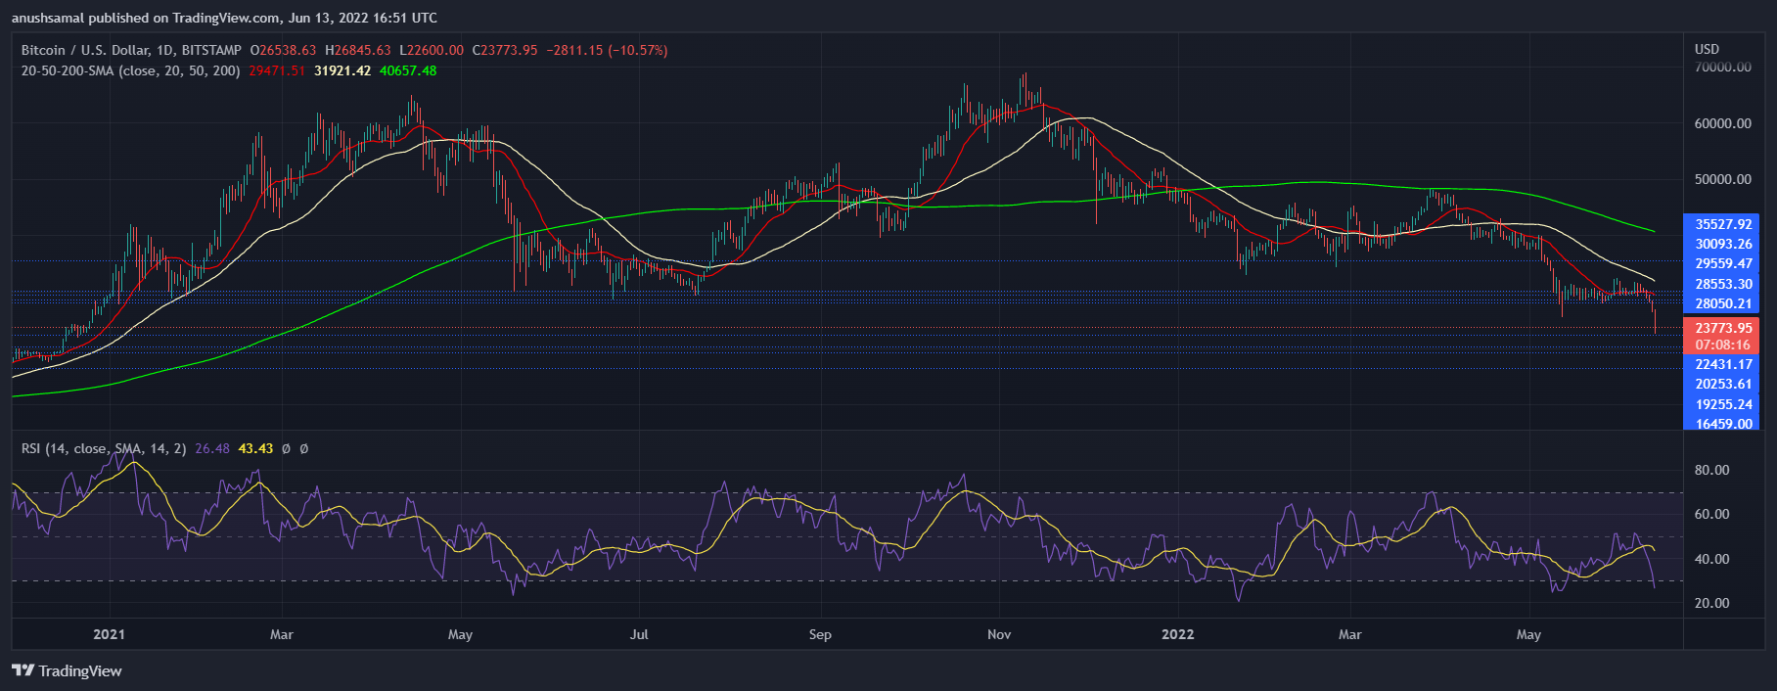The height and width of the screenshot is (691, 1777).
Task: Click the 60000.00 price axis tick
Action: point(1723,123)
